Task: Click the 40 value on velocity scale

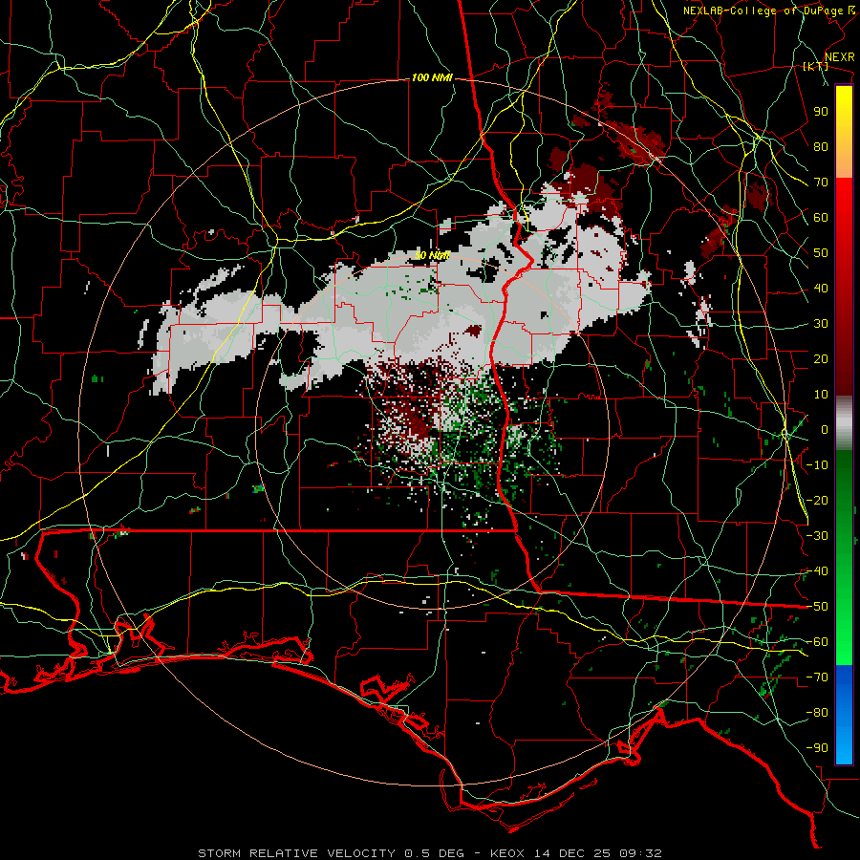Action: point(821,288)
